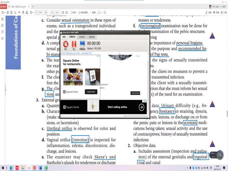Pause the oCam recording

(74, 45)
